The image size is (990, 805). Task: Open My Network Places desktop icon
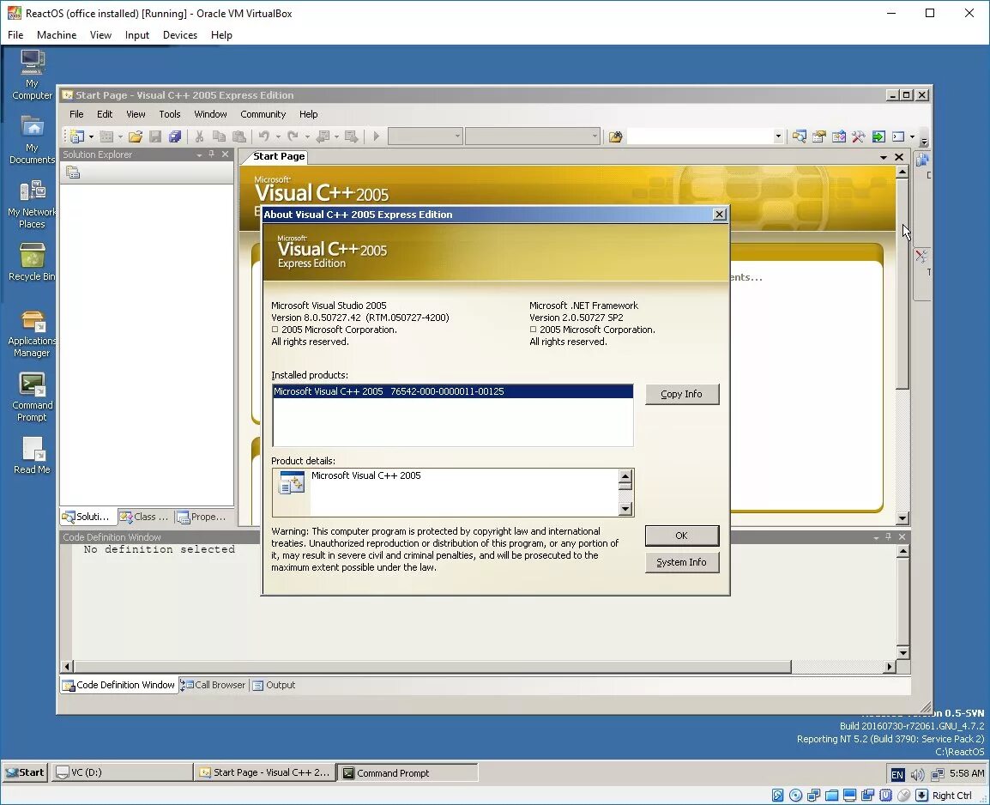coord(33,204)
